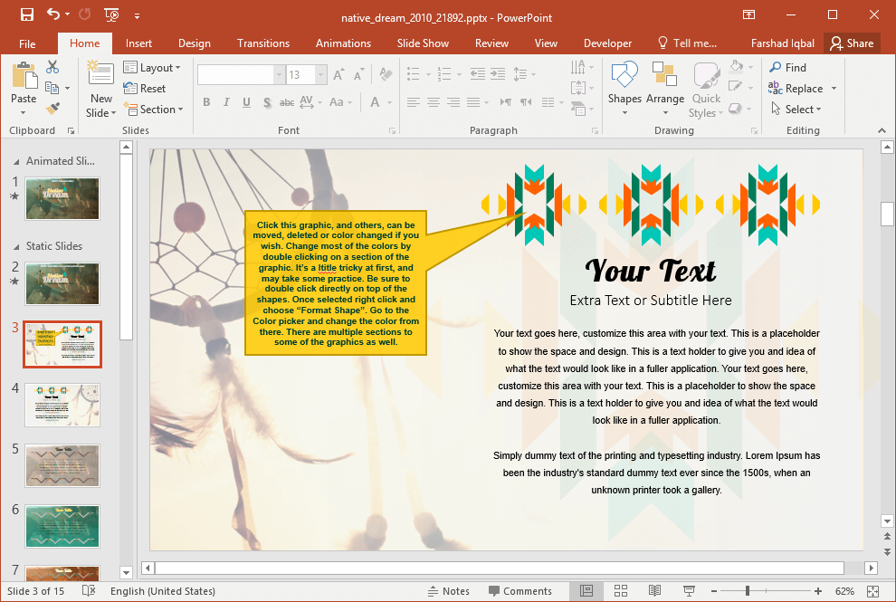Viewport: 896px width, 602px height.
Task: Click the Find icon
Action: [x=791, y=67]
